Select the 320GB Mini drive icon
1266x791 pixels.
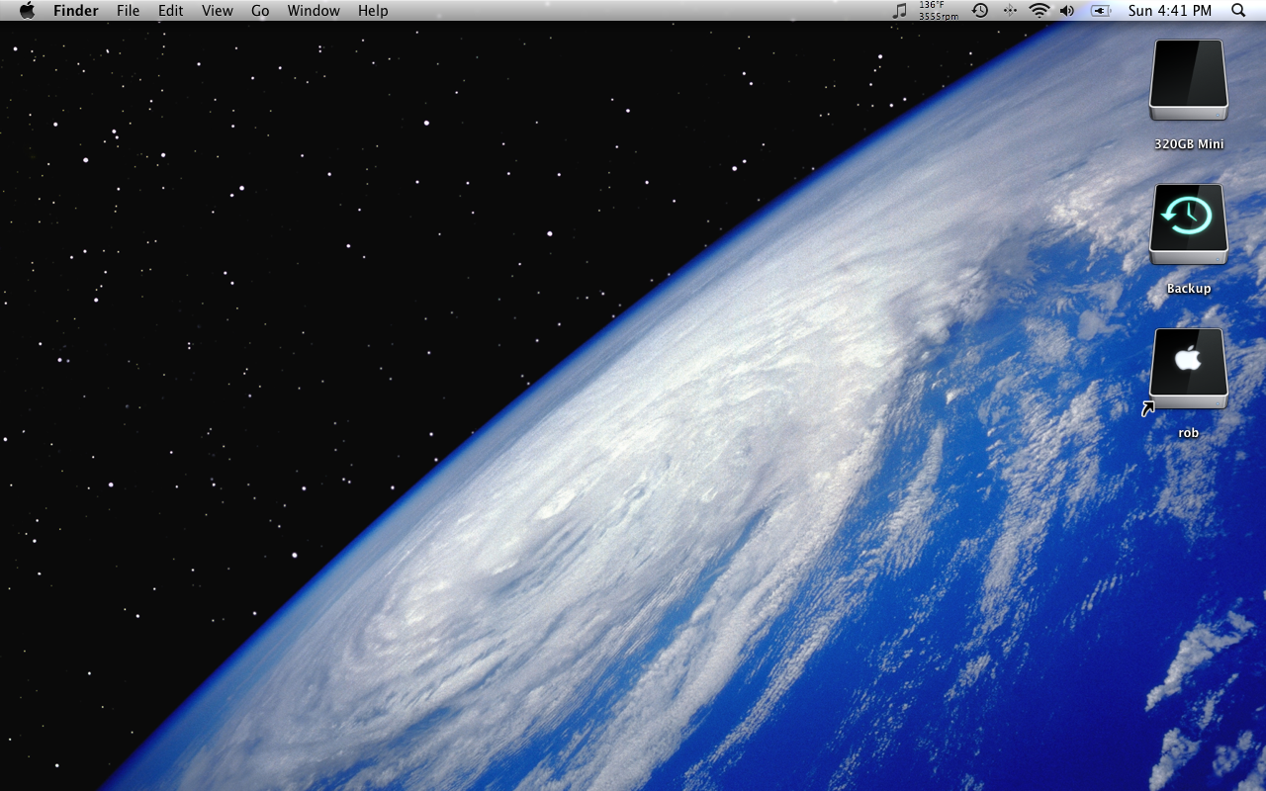click(1189, 80)
